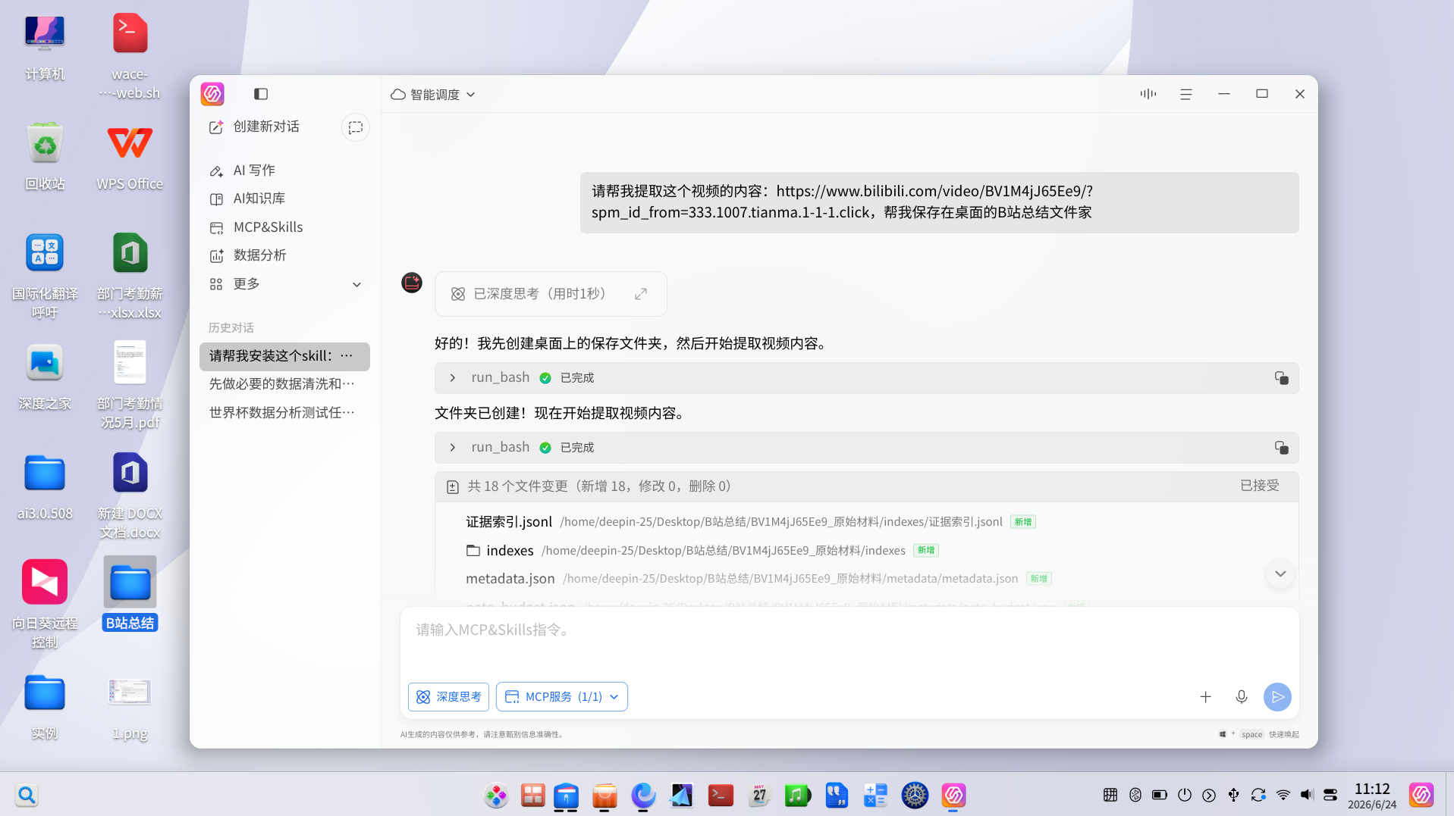The height and width of the screenshot is (816, 1454).
Task: Copy output of first run_bash block
Action: click(x=1281, y=378)
